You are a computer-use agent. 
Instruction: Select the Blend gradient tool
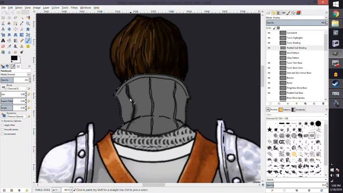click(16, 41)
